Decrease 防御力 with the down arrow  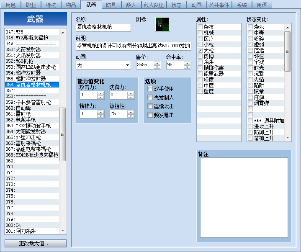[131, 97]
